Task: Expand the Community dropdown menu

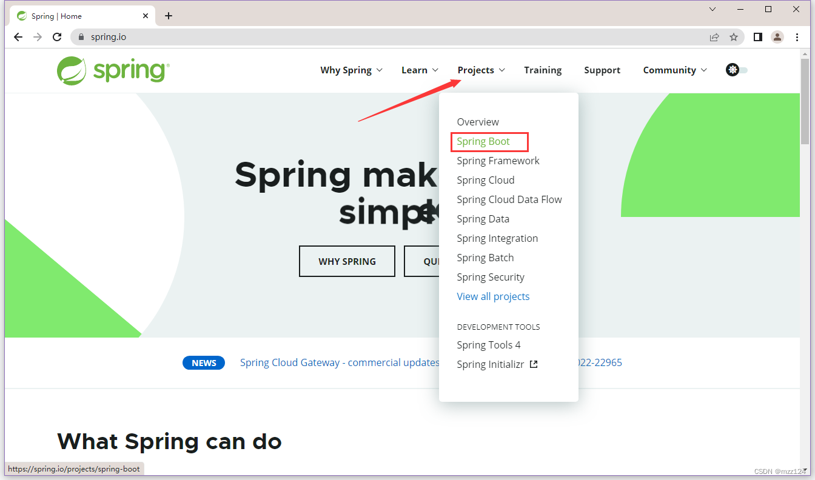Action: (x=675, y=70)
